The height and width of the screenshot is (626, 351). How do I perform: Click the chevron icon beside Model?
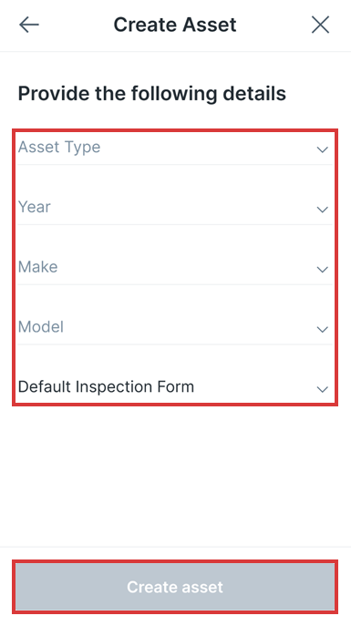coord(322,329)
